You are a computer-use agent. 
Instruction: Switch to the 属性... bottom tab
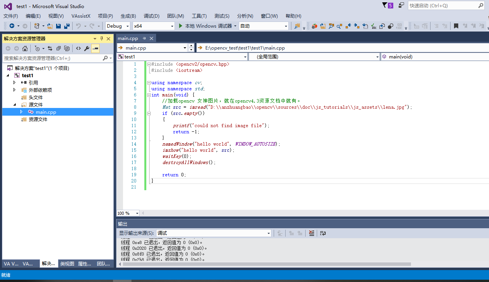click(85, 264)
